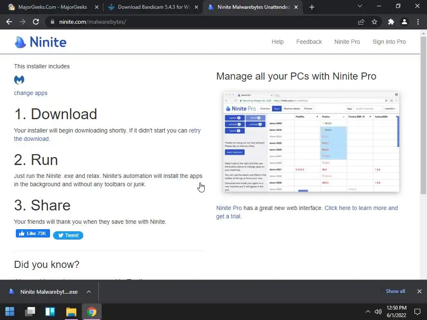The width and height of the screenshot is (427, 320).
Task: Open the Chrome profile avatar
Action: point(404,22)
